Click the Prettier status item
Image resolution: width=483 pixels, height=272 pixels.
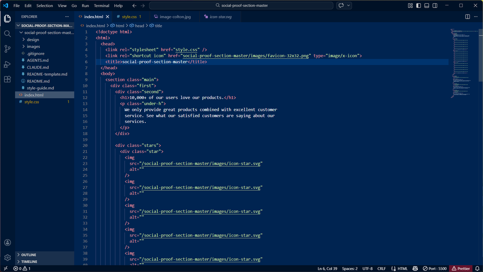coord(461,268)
